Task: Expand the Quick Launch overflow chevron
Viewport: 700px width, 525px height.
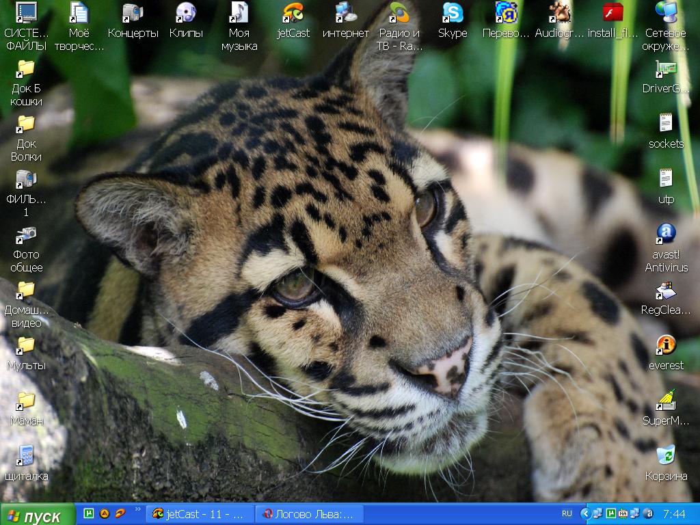Action: click(138, 509)
